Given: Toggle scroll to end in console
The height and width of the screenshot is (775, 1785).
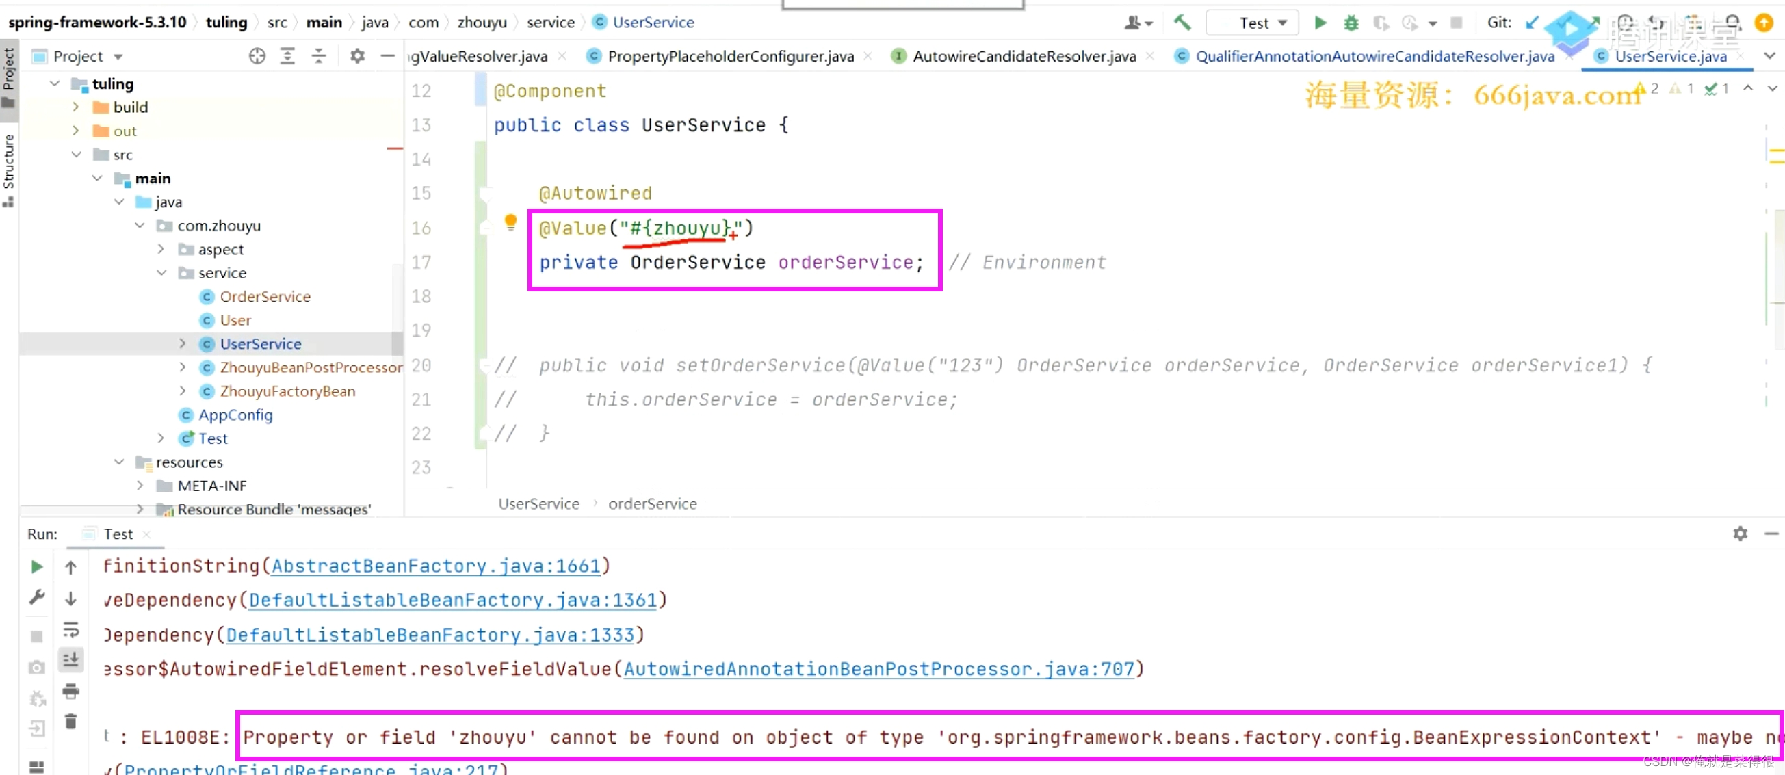Looking at the screenshot, I should (x=70, y=660).
